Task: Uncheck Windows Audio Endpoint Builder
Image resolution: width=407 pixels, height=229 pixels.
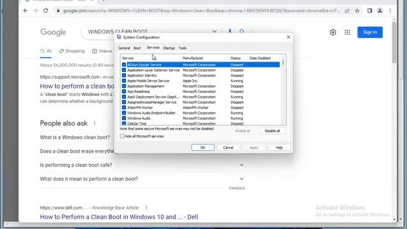Action: pyautogui.click(x=124, y=113)
